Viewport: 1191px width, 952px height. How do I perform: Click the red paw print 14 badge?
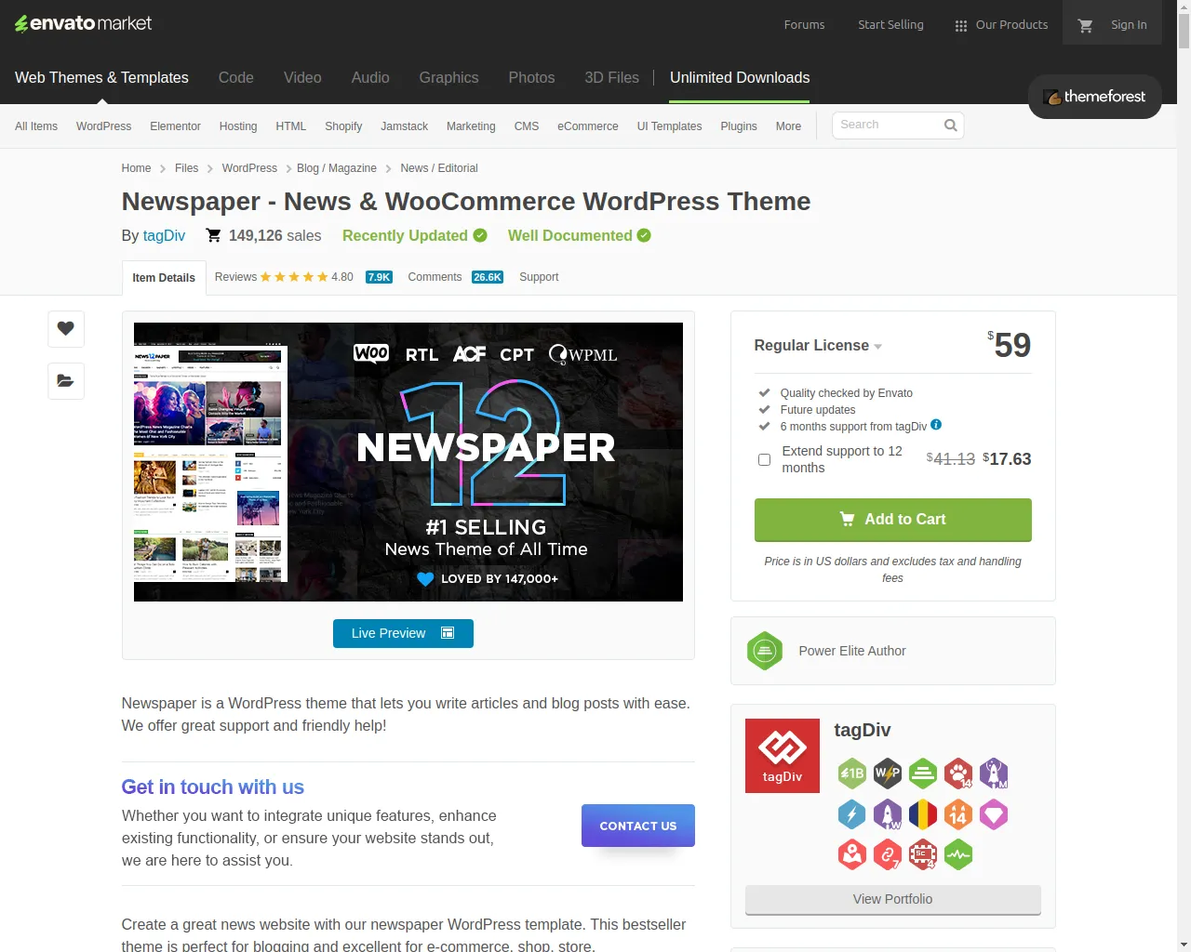958,773
